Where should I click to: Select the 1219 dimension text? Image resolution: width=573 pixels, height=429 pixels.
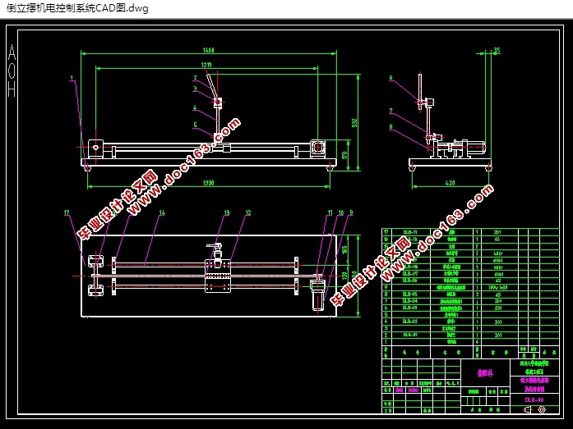[206, 65]
